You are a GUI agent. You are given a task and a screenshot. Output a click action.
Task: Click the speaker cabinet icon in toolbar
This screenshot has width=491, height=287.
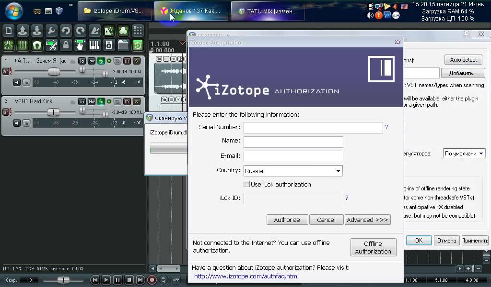click(x=109, y=45)
